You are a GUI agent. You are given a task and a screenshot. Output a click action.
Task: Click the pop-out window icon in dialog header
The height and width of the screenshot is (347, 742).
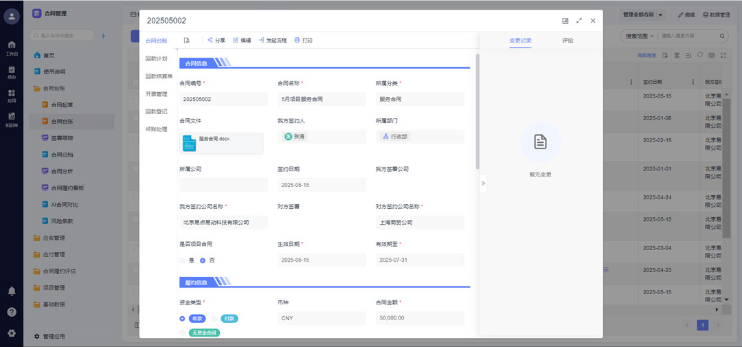click(565, 21)
